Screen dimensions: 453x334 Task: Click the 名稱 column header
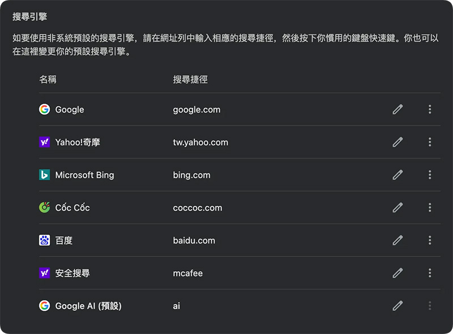coord(48,80)
